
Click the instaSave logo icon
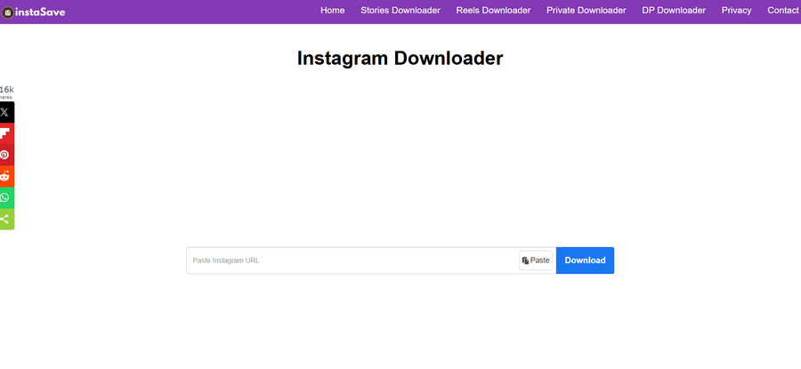pyautogui.click(x=6, y=12)
